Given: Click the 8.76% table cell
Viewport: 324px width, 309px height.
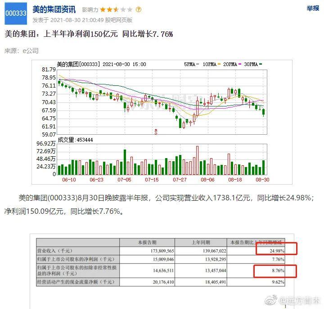Looking at the screenshot, I should tap(278, 270).
